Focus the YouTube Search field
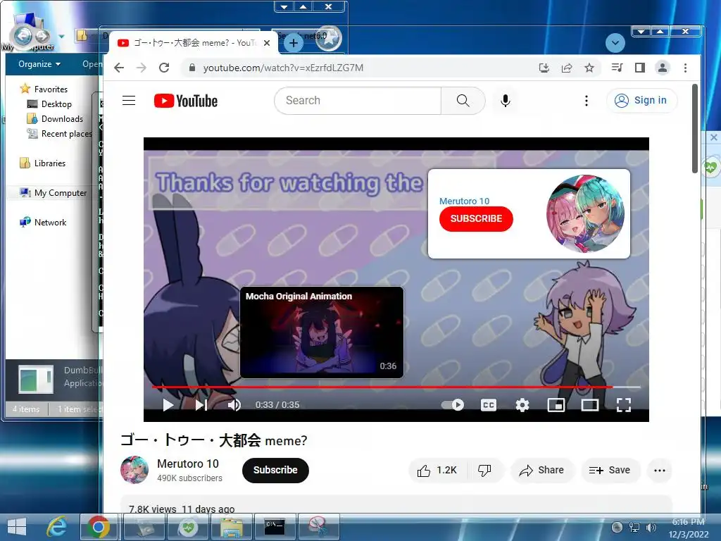 tap(358, 100)
